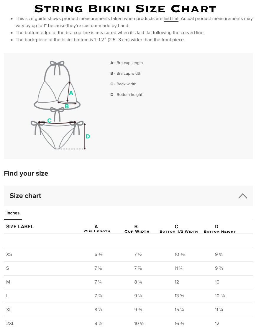Click the green letter A on diagram
Image resolution: width=256 pixels, height=330 pixels.
coord(71,93)
